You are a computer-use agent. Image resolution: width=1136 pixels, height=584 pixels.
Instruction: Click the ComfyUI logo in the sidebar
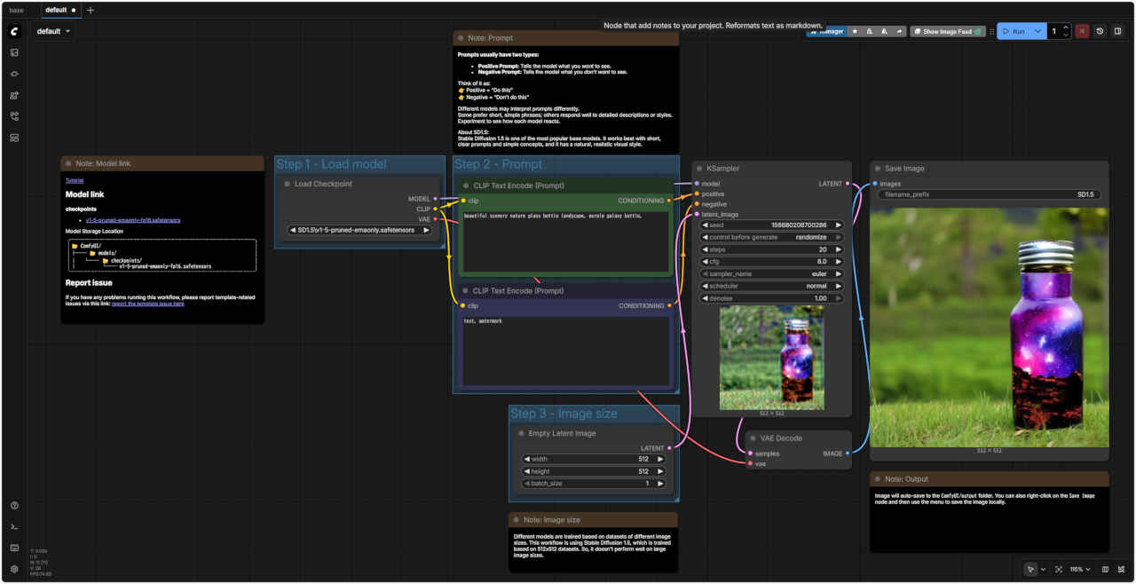tap(14, 31)
